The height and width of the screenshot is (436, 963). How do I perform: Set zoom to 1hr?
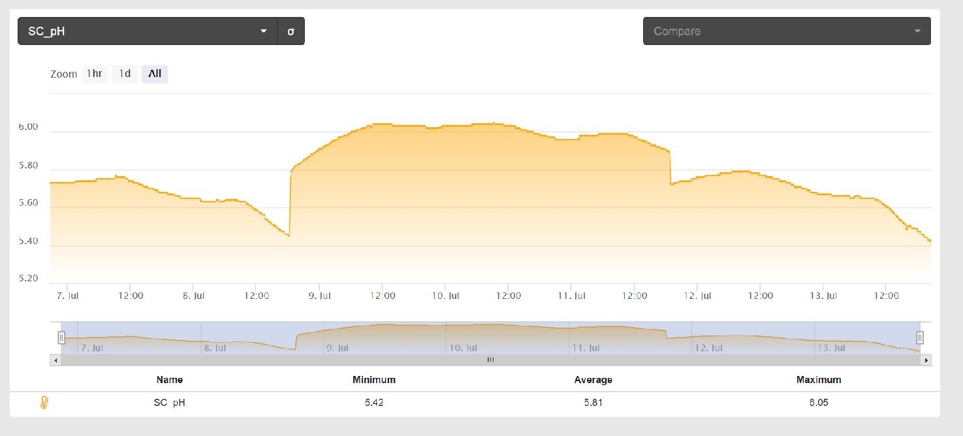tap(94, 74)
